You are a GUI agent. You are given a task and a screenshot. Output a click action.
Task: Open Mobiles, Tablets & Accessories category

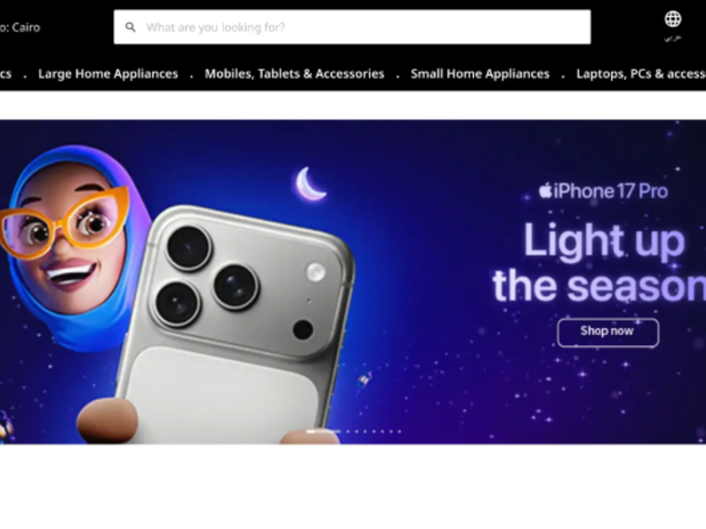(x=295, y=74)
